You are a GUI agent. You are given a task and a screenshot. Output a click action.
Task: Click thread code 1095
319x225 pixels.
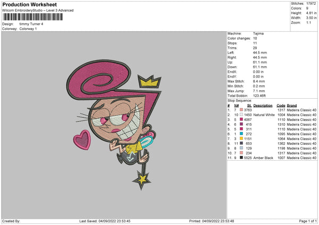coord(281,134)
